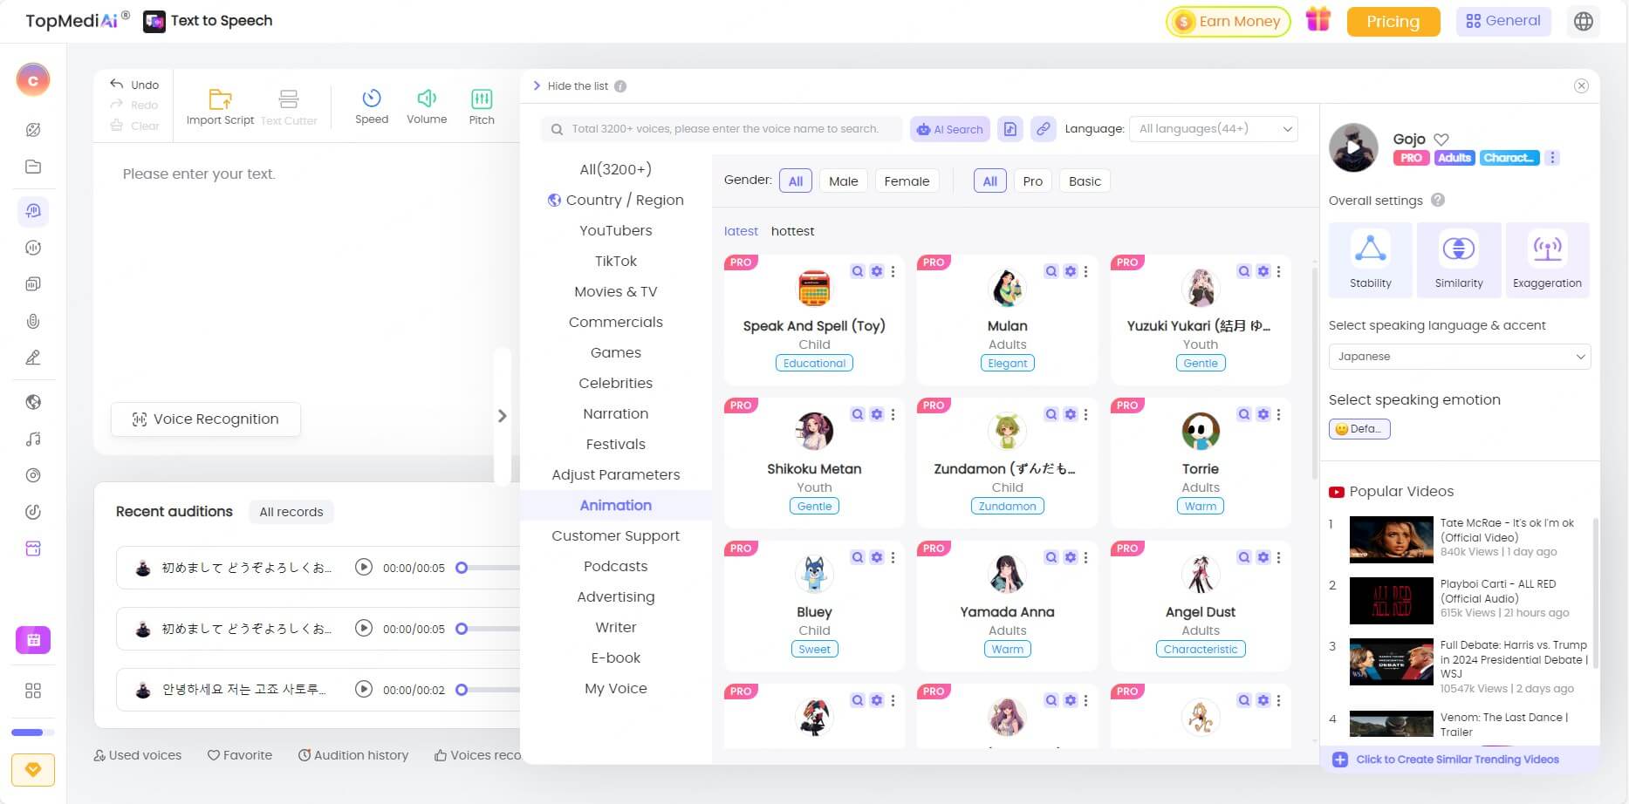Open three-dot menu next to Gojo tags
The height and width of the screenshot is (804, 1629).
1552,158
